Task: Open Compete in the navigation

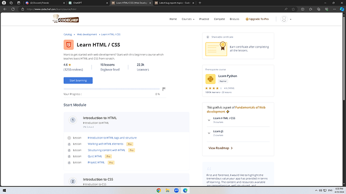Action: [x=219, y=19]
